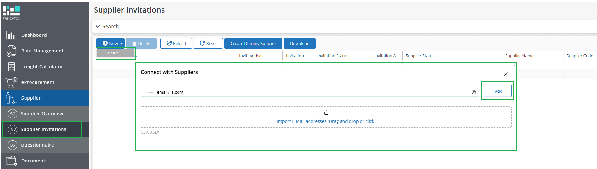Open the New dropdown button
This screenshot has width=597, height=169.
pyautogui.click(x=111, y=43)
